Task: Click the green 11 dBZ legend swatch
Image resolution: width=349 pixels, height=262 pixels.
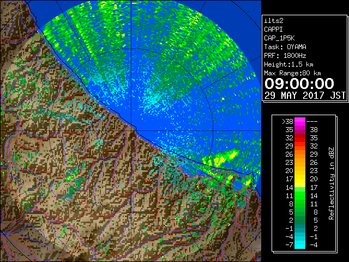Action: 300,195
